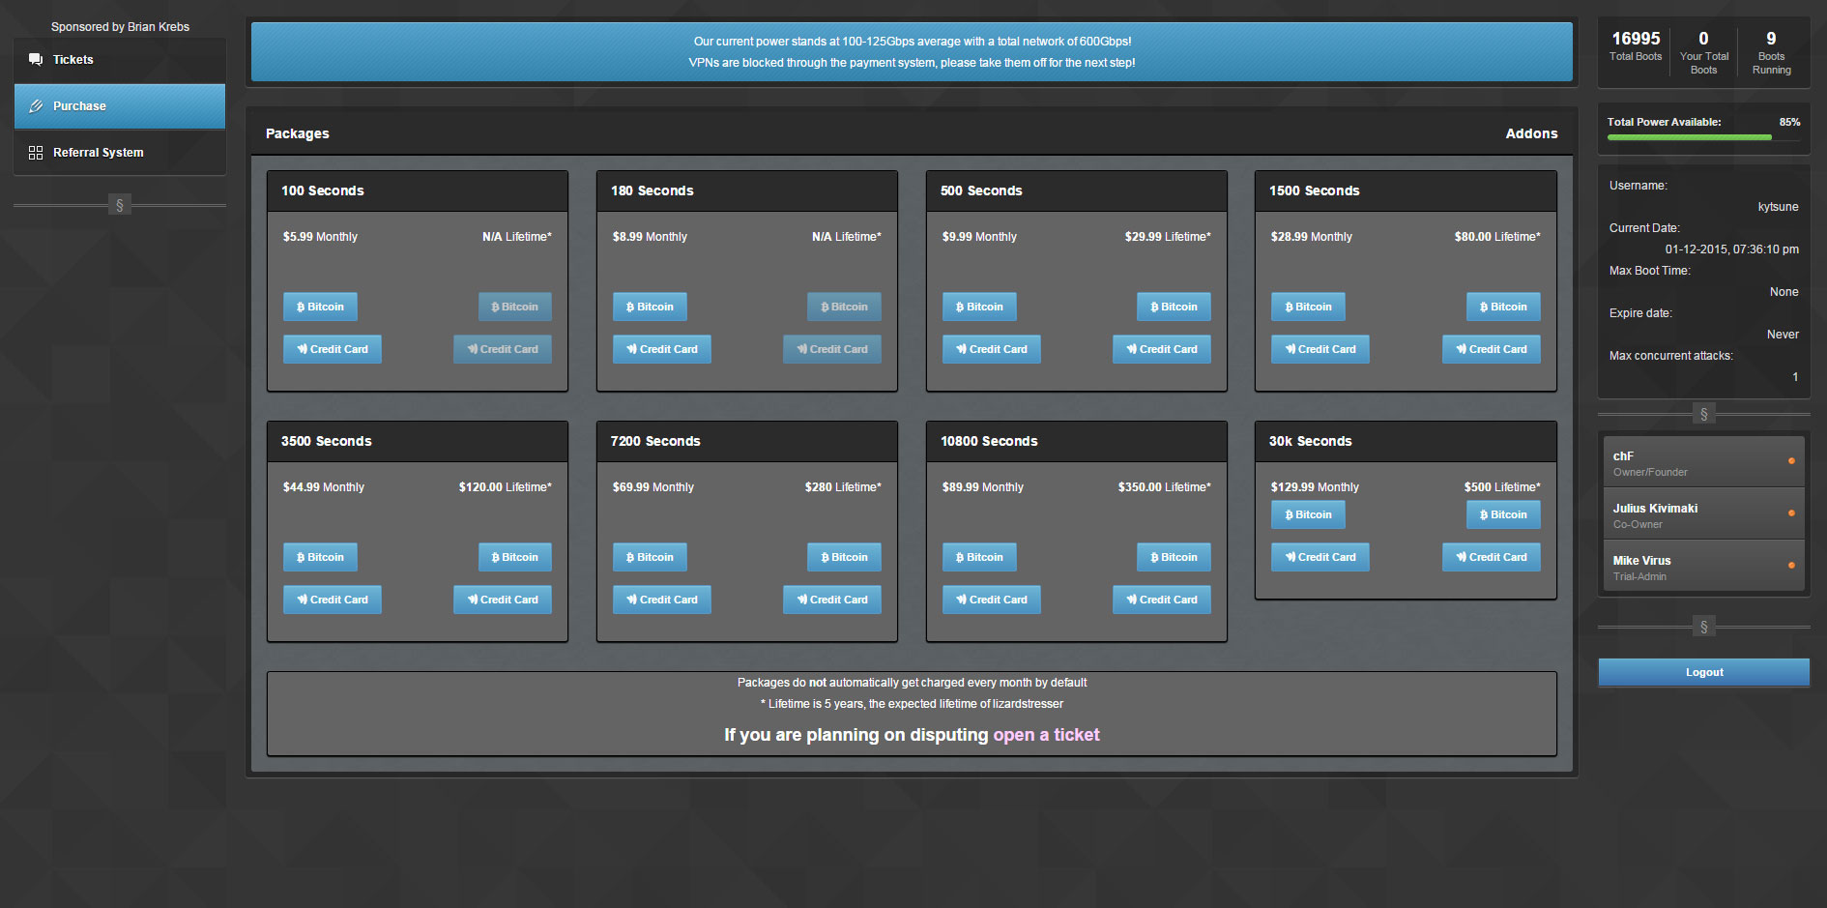Select $9.99 monthly Bitcoin for 500 Seconds
The width and height of the screenshot is (1827, 908).
979,307
